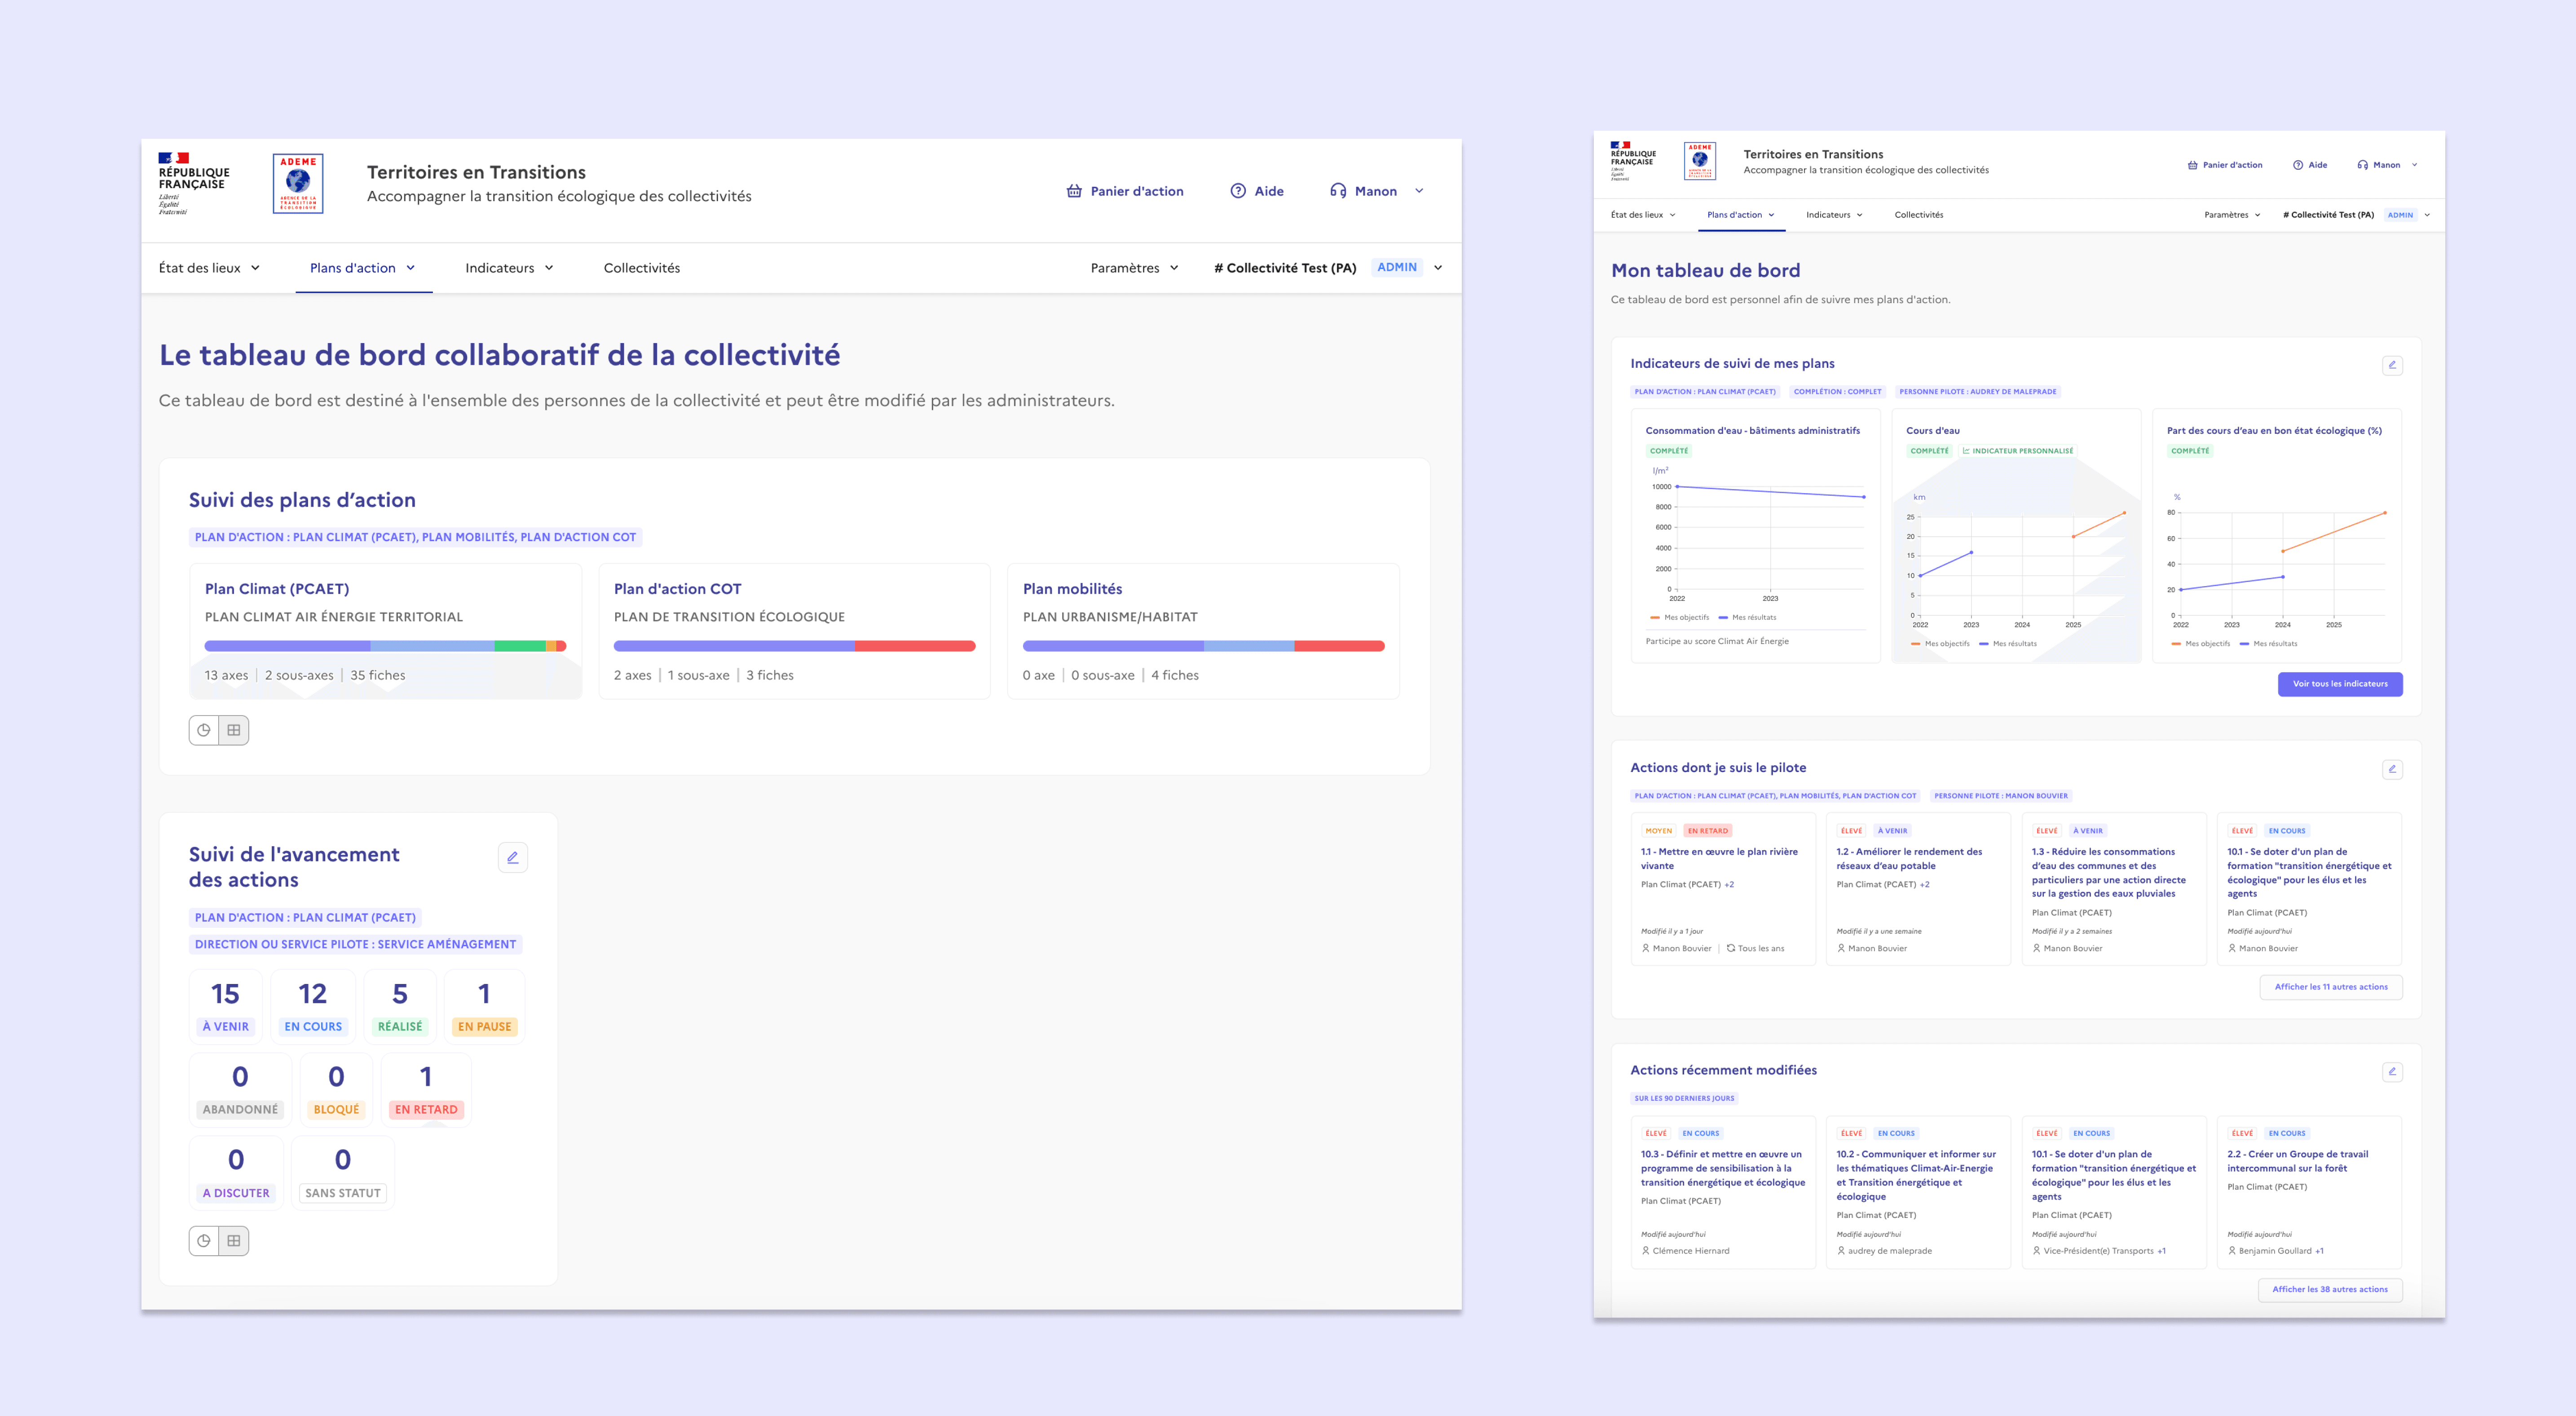Viewport: 2576px width, 1416px height.
Task: Switch Suivi des plans d'action to table view
Action: 234,730
